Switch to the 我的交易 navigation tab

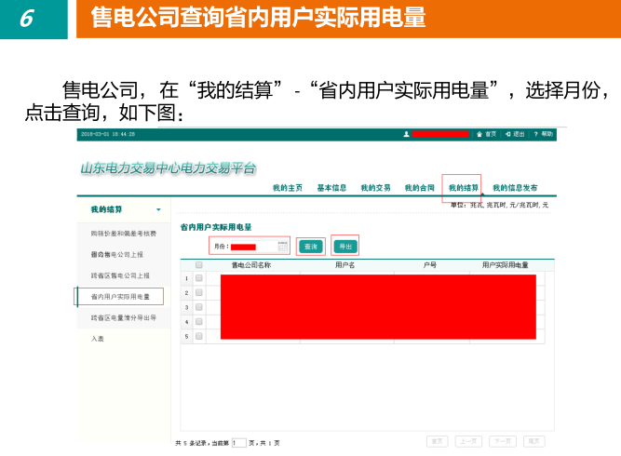coord(375,188)
